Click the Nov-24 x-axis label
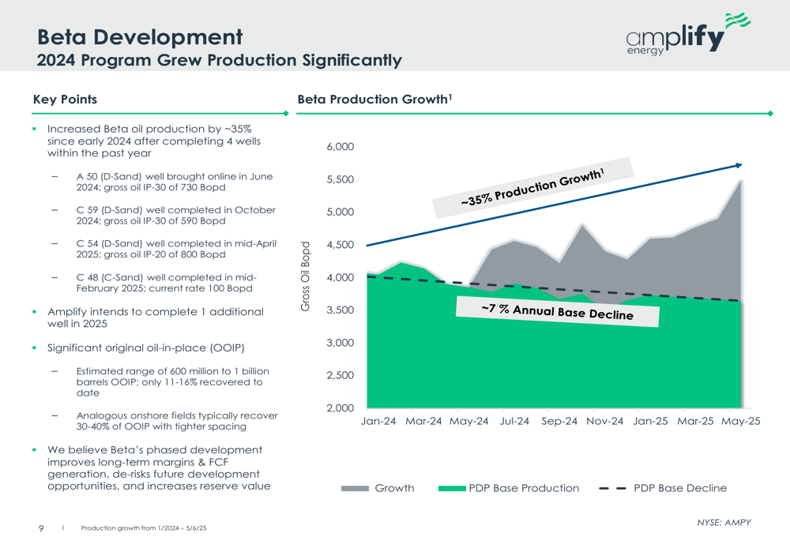The height and width of the screenshot is (541, 790). point(604,421)
